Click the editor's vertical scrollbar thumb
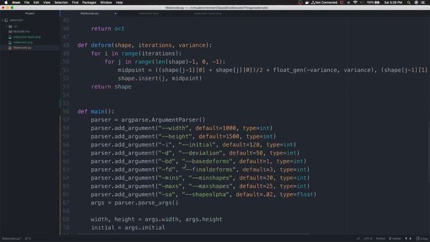The width and height of the screenshot is (430, 242). 429,153
